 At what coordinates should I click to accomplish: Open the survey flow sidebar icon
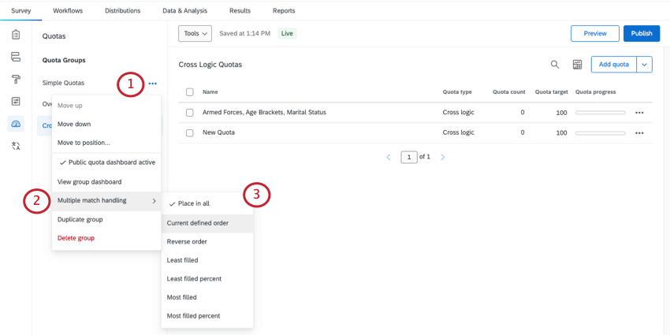tap(16, 57)
